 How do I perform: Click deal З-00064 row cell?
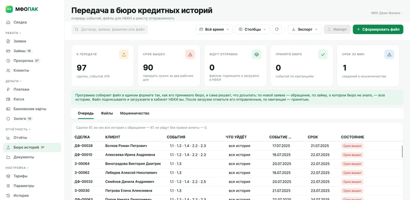pos(82,164)
